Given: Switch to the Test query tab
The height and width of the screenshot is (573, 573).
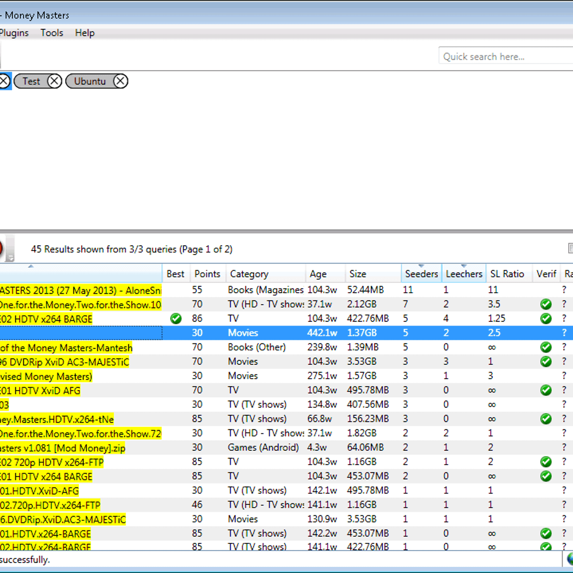Looking at the screenshot, I should (31, 81).
